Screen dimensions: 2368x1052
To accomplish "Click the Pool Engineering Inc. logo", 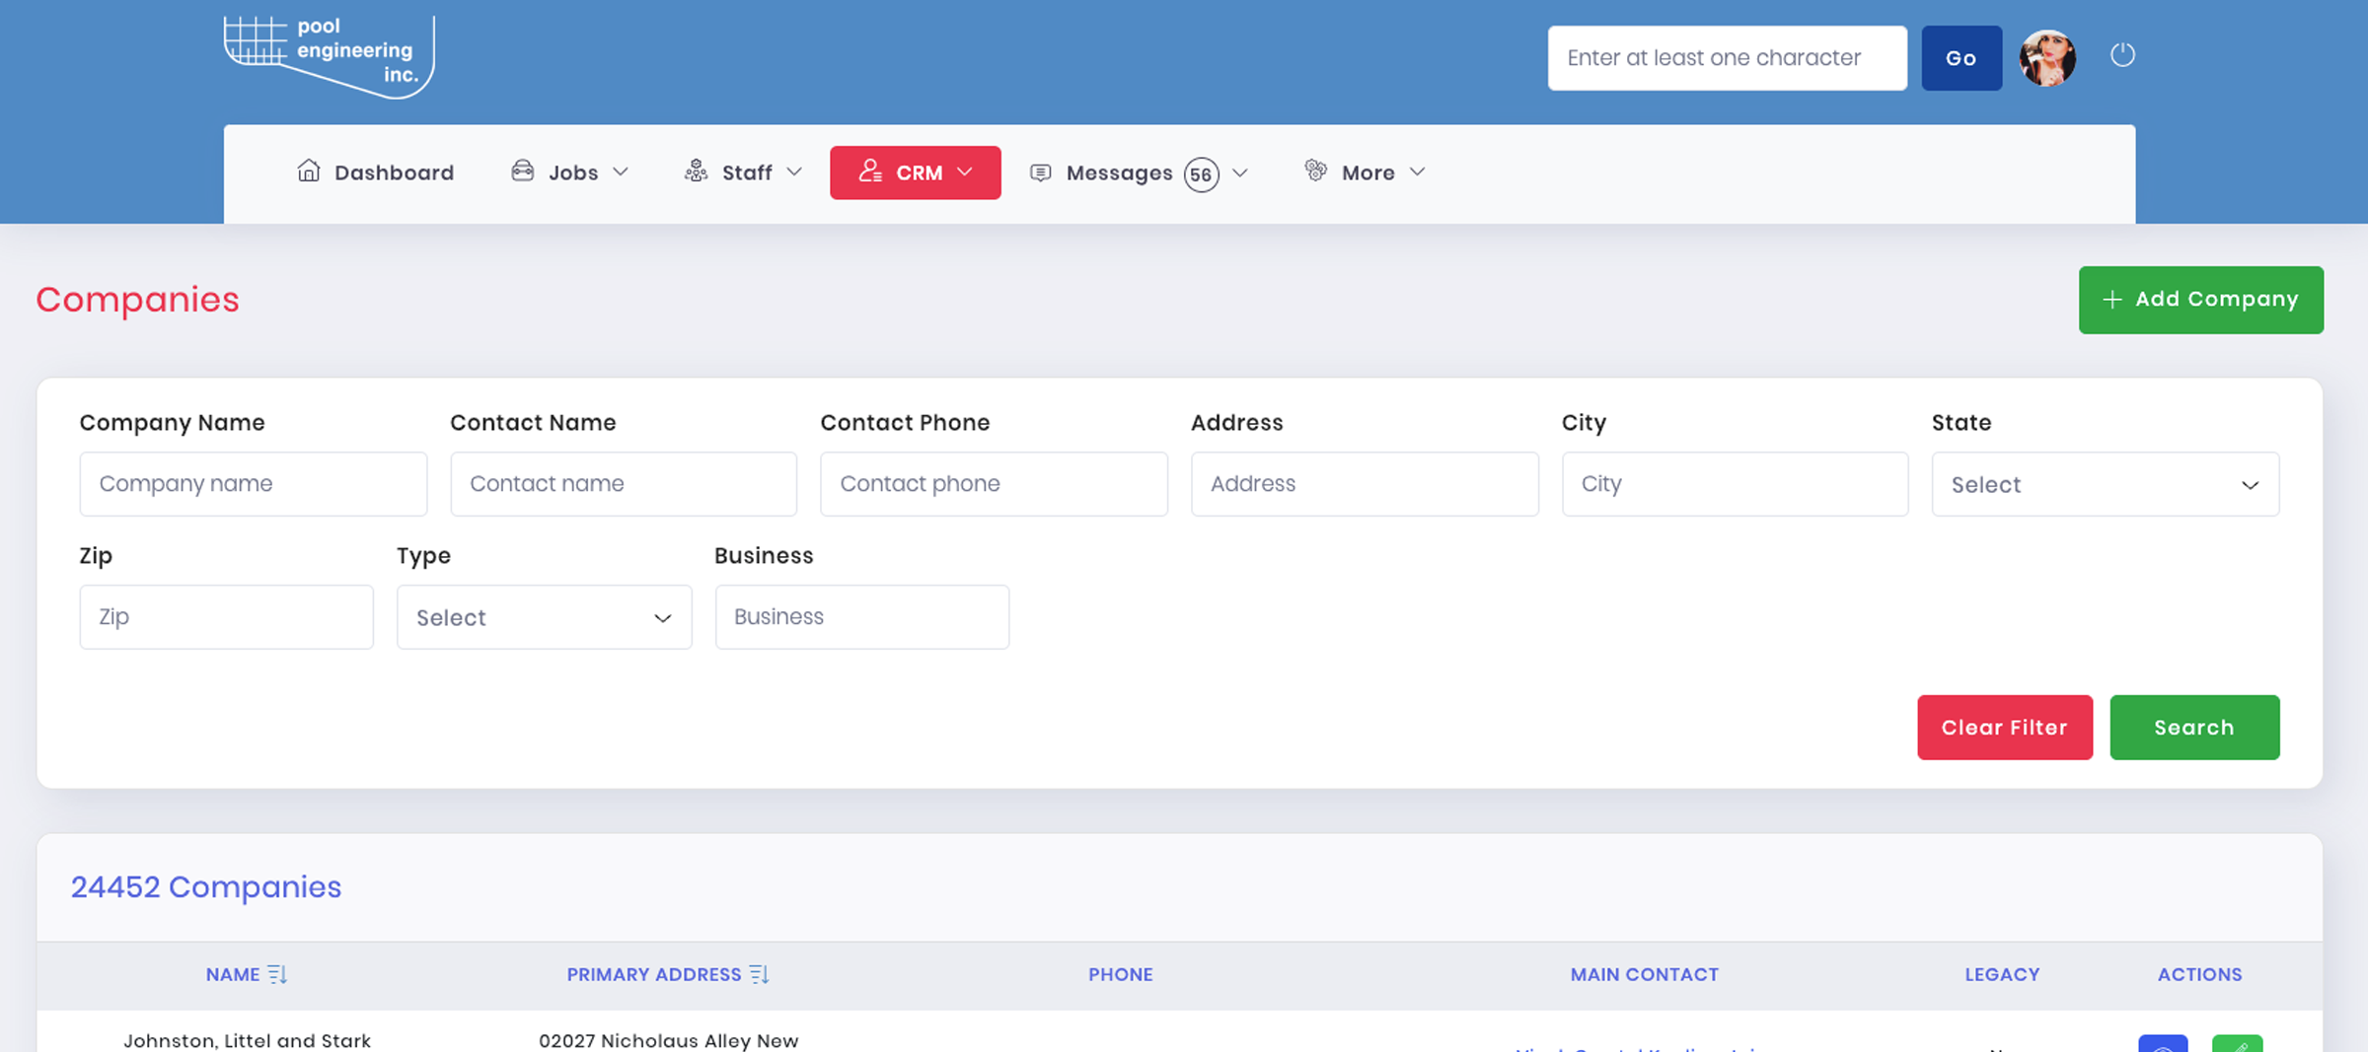I will pos(329,56).
